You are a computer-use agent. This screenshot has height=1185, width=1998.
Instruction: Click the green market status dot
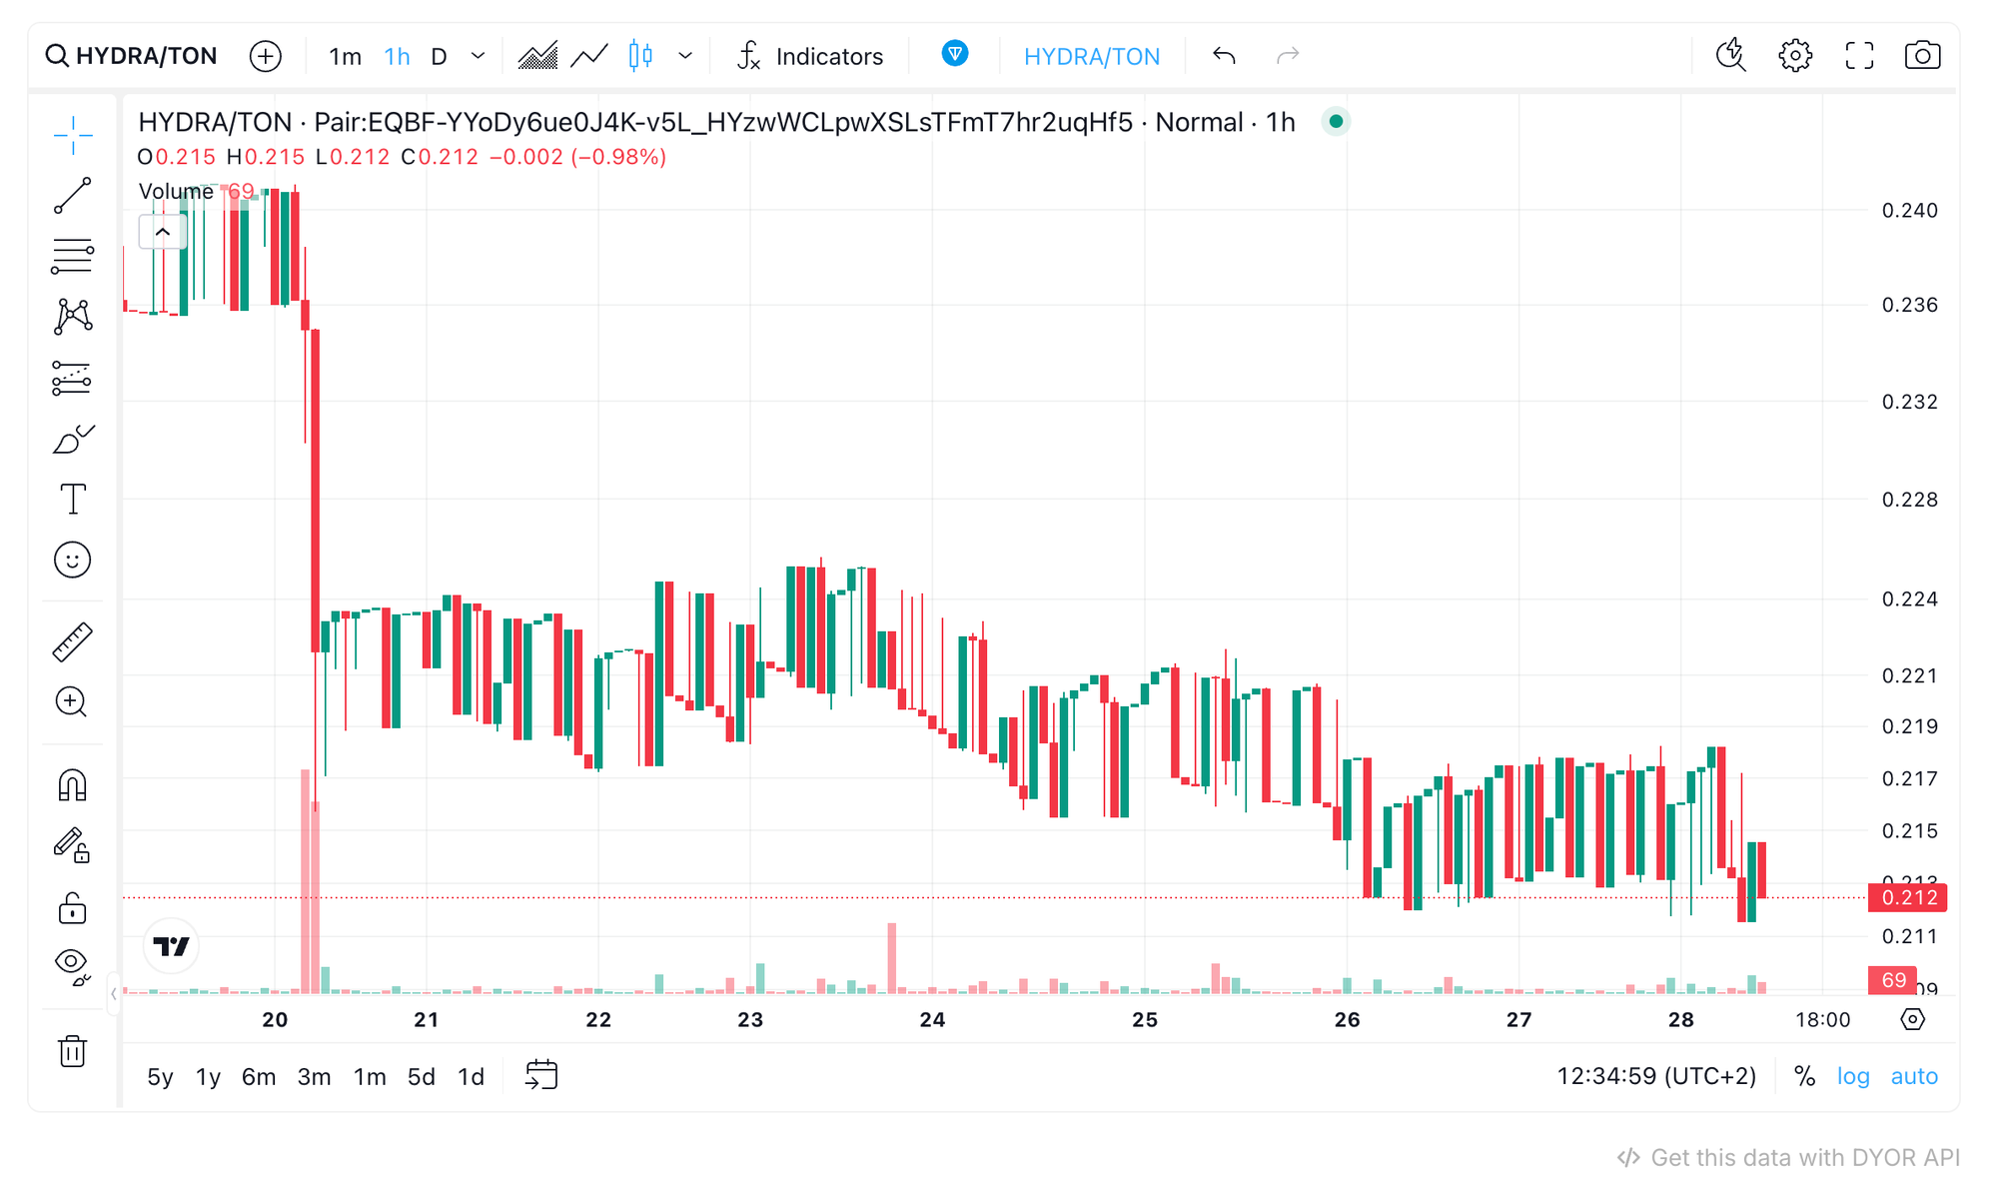(x=1336, y=122)
